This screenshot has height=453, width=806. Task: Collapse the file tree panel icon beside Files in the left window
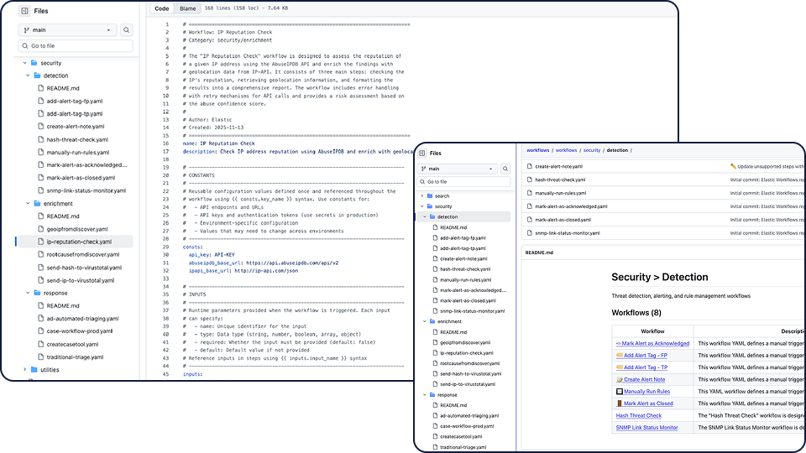tap(24, 11)
